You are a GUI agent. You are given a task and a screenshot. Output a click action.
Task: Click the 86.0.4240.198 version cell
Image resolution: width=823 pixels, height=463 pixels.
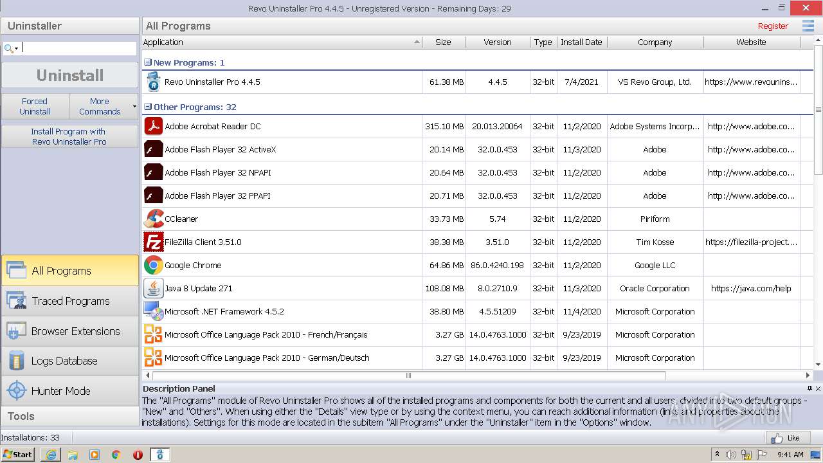coord(497,265)
